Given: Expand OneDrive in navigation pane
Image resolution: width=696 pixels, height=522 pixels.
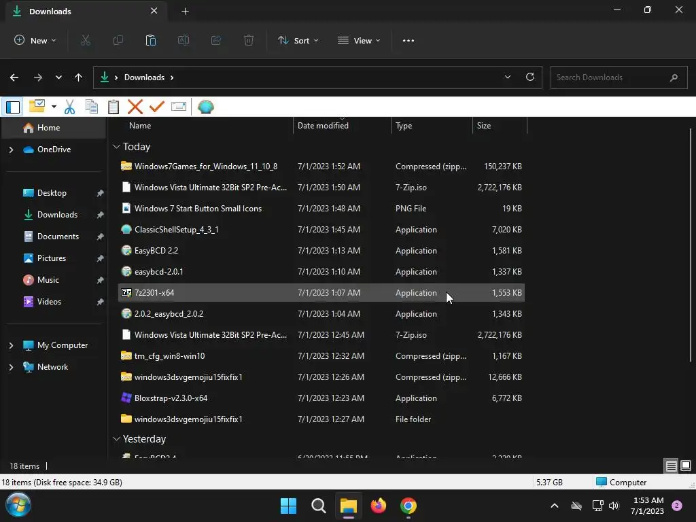Looking at the screenshot, I should pyautogui.click(x=11, y=150).
